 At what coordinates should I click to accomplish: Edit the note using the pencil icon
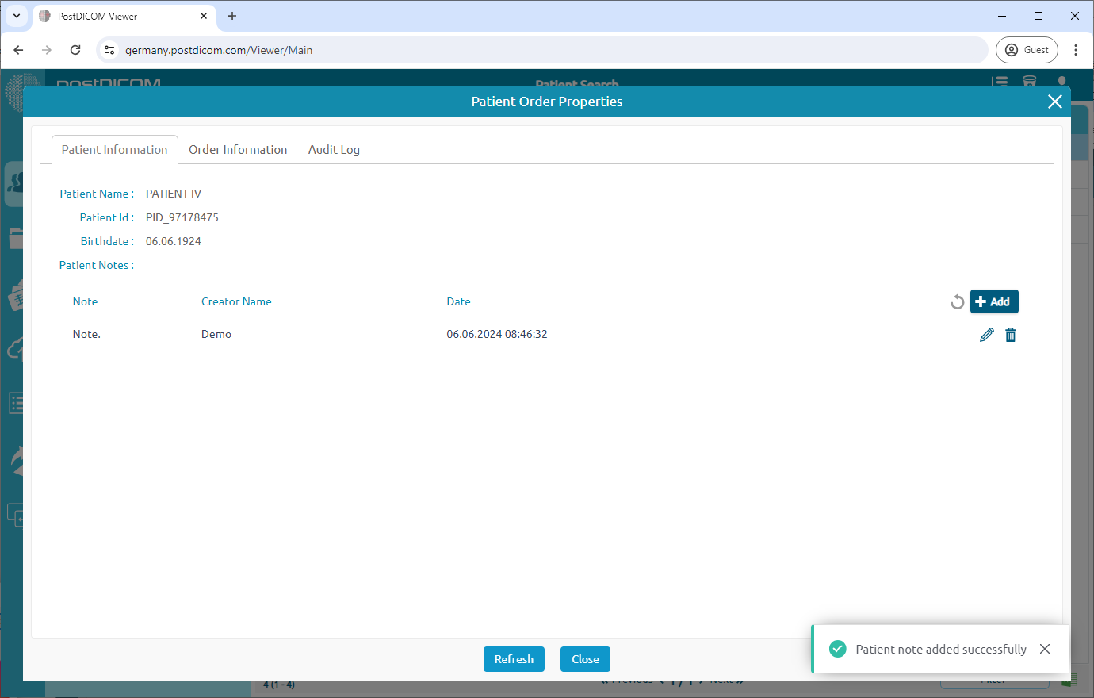[x=986, y=335]
